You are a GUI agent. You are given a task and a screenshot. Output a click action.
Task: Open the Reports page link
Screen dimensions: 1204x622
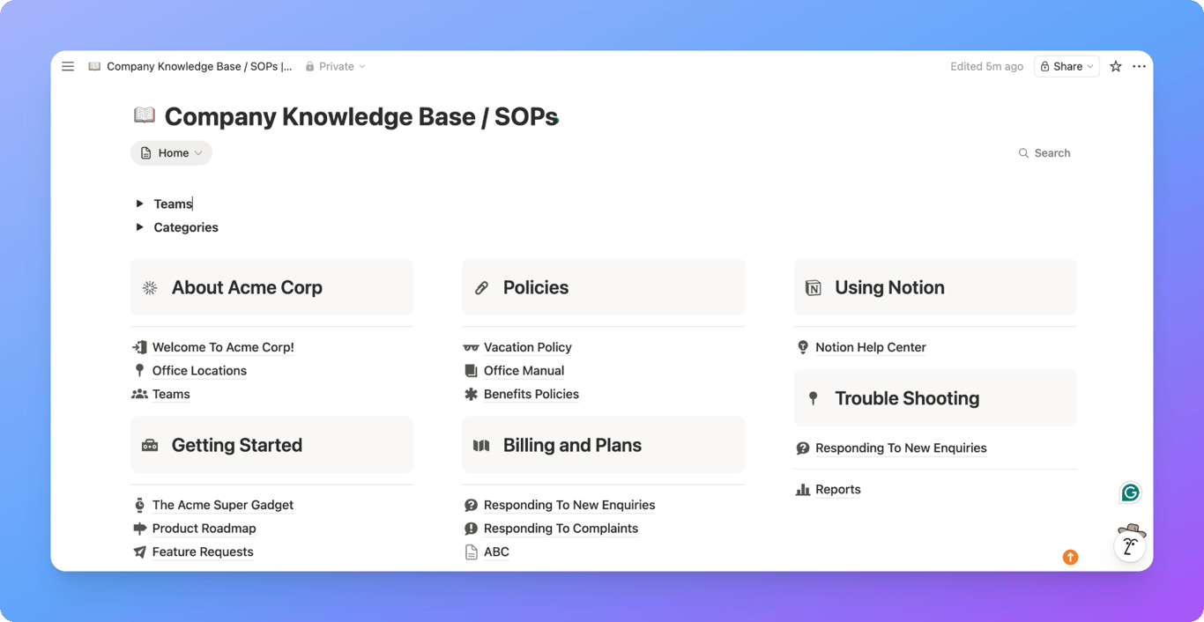click(x=838, y=490)
